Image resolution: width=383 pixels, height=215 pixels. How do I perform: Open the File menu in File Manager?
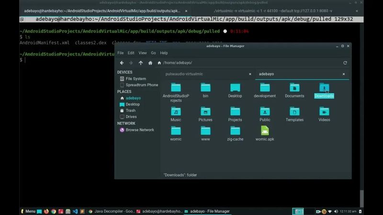click(x=121, y=53)
